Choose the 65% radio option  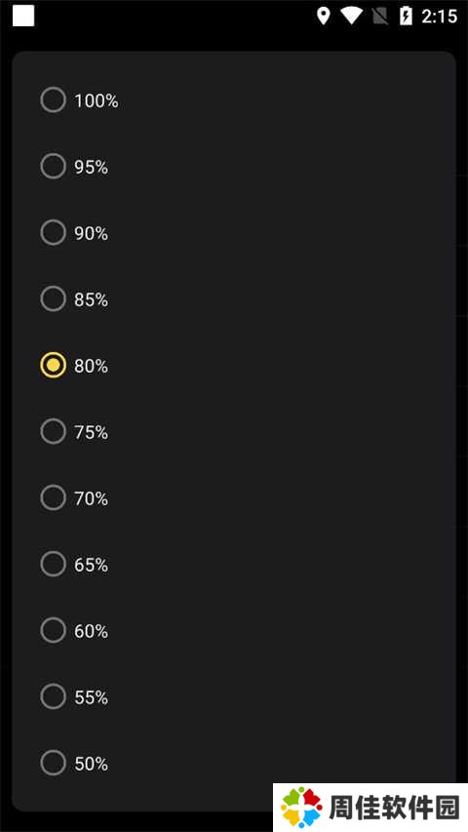pyautogui.click(x=53, y=564)
